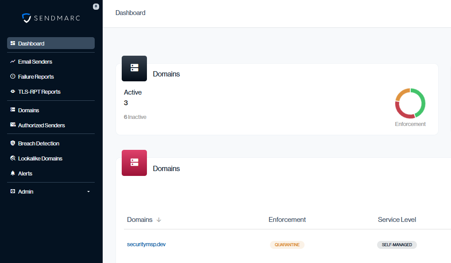Click the Failure Reports warning icon

coord(13,76)
